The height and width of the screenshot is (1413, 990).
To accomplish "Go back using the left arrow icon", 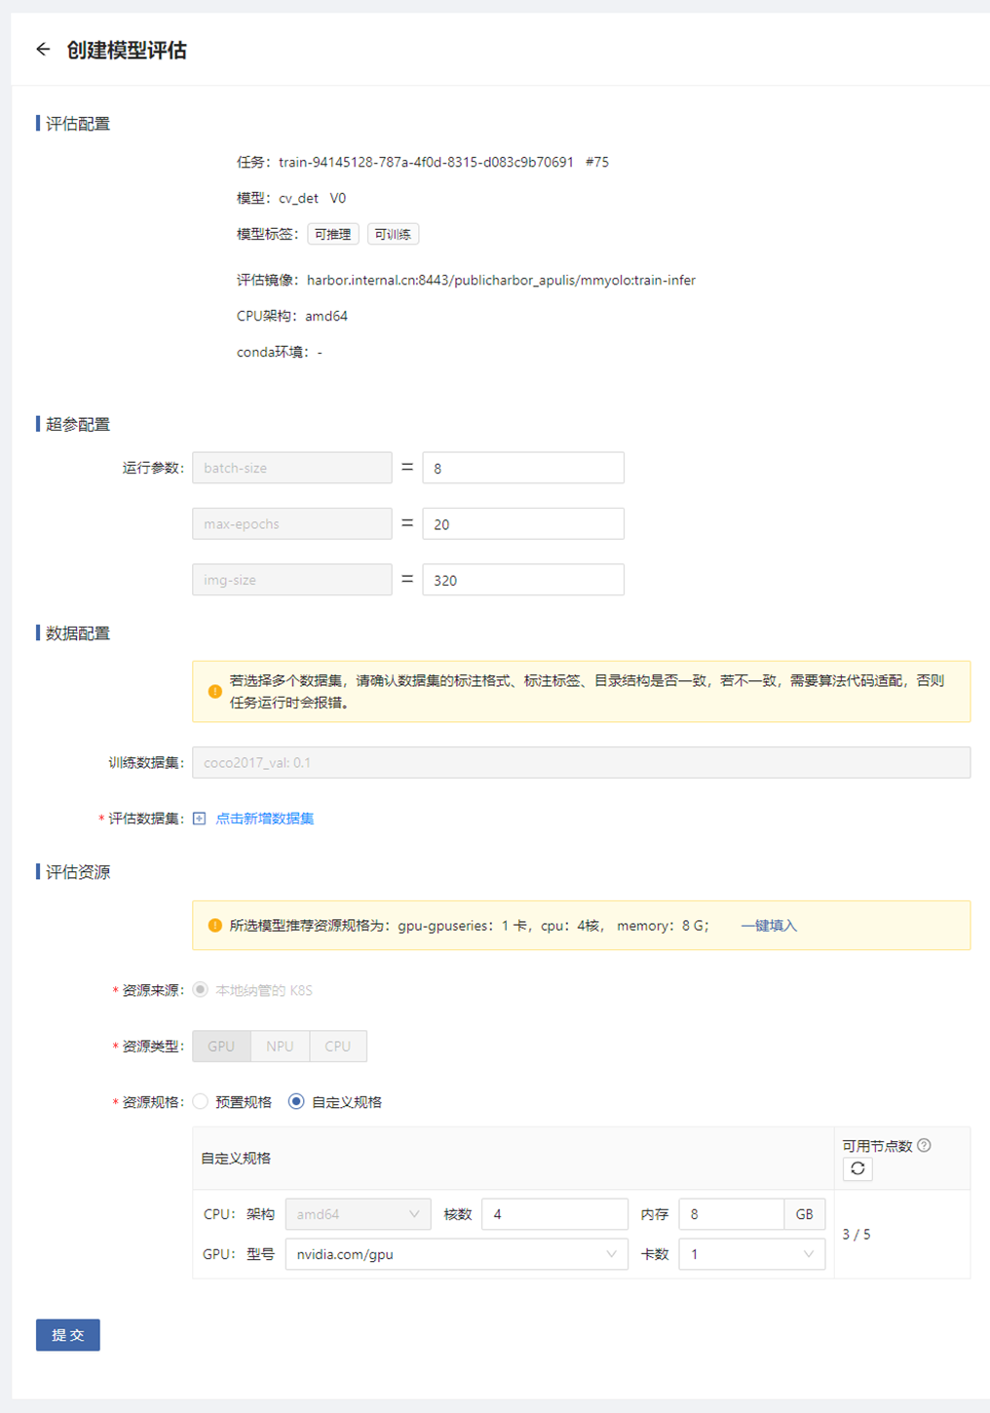I will [43, 49].
